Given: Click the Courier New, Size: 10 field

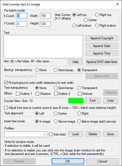Looking at the screenshot, I should [35, 101].
